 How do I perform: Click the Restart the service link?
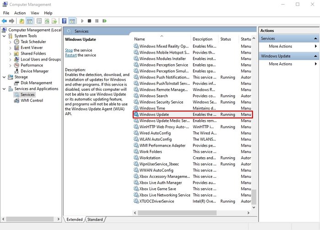tap(71, 55)
